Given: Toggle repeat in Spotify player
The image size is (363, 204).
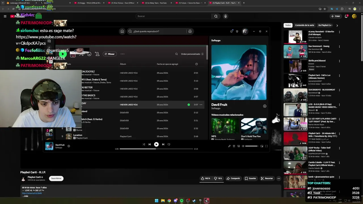Looking at the screenshot, I should [169, 144].
